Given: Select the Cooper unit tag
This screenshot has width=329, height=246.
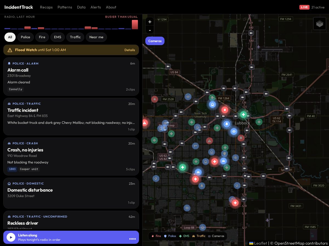Looking at the screenshot, I should (x=29, y=169).
